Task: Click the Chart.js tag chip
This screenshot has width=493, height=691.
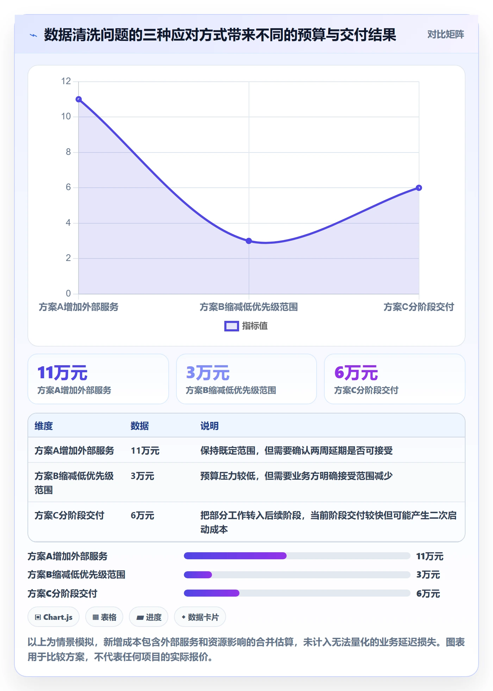Action: [x=54, y=617]
